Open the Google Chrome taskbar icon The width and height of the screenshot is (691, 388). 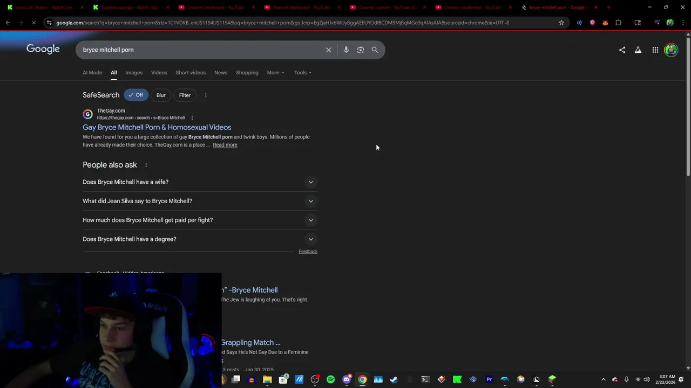click(362, 379)
